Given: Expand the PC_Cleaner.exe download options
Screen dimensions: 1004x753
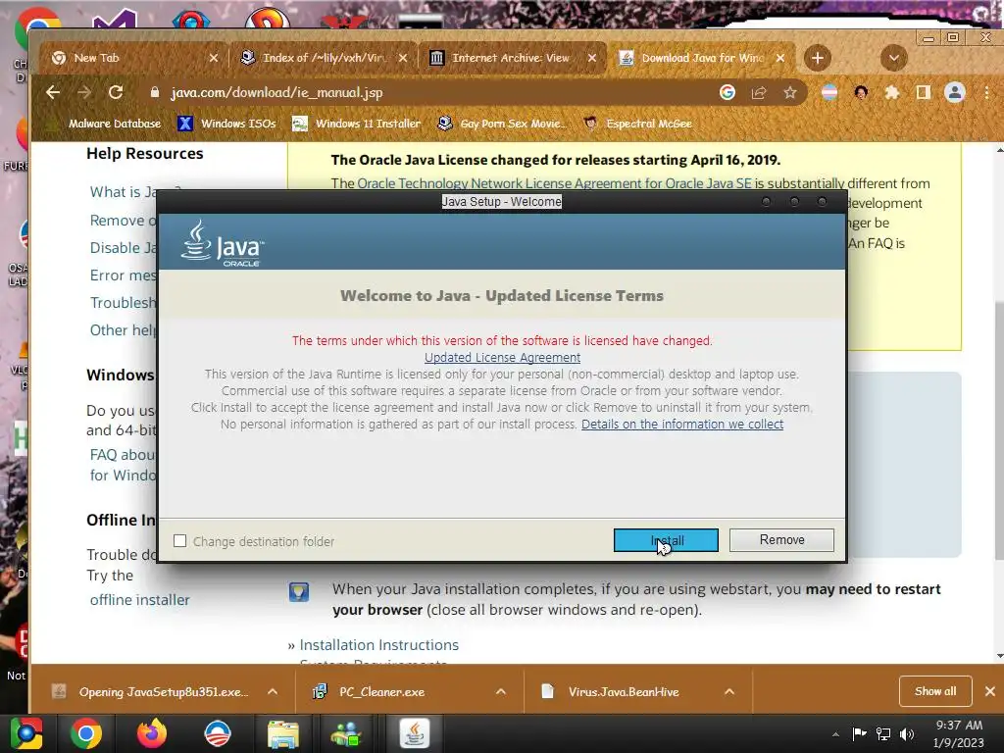Looking at the screenshot, I should tap(501, 691).
